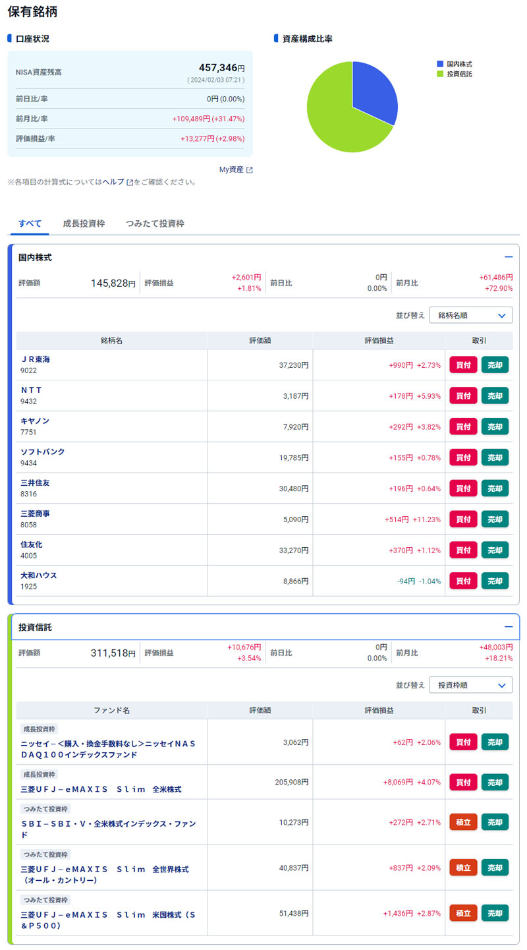Collapse the 投資信託 section with minus icon
Screen dimensions: 527x950
(x=508, y=627)
